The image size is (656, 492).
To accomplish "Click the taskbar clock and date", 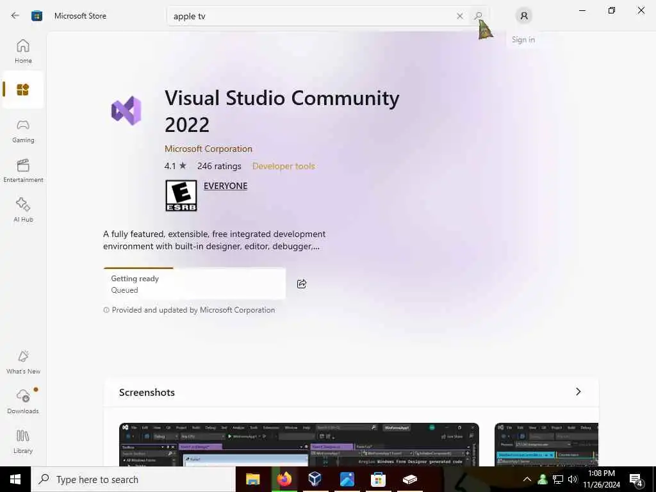I will click(x=602, y=479).
